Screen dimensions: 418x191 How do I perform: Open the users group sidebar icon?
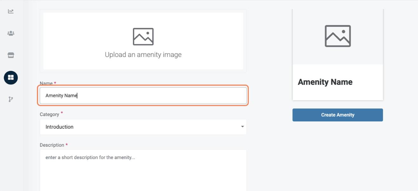point(11,33)
